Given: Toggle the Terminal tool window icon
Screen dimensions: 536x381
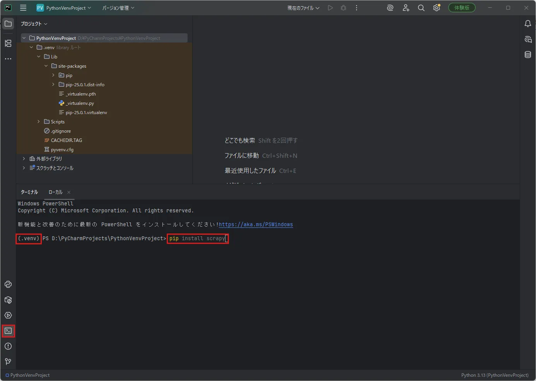Looking at the screenshot, I should (x=8, y=331).
